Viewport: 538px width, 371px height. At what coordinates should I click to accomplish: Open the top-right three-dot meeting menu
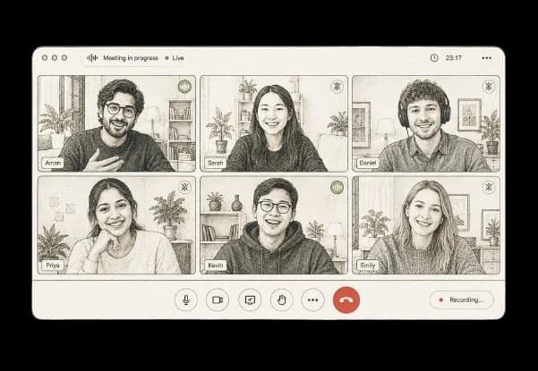487,58
